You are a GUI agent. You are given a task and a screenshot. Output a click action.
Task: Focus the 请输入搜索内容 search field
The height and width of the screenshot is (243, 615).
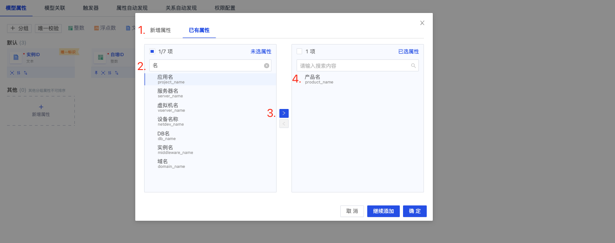[x=357, y=65]
